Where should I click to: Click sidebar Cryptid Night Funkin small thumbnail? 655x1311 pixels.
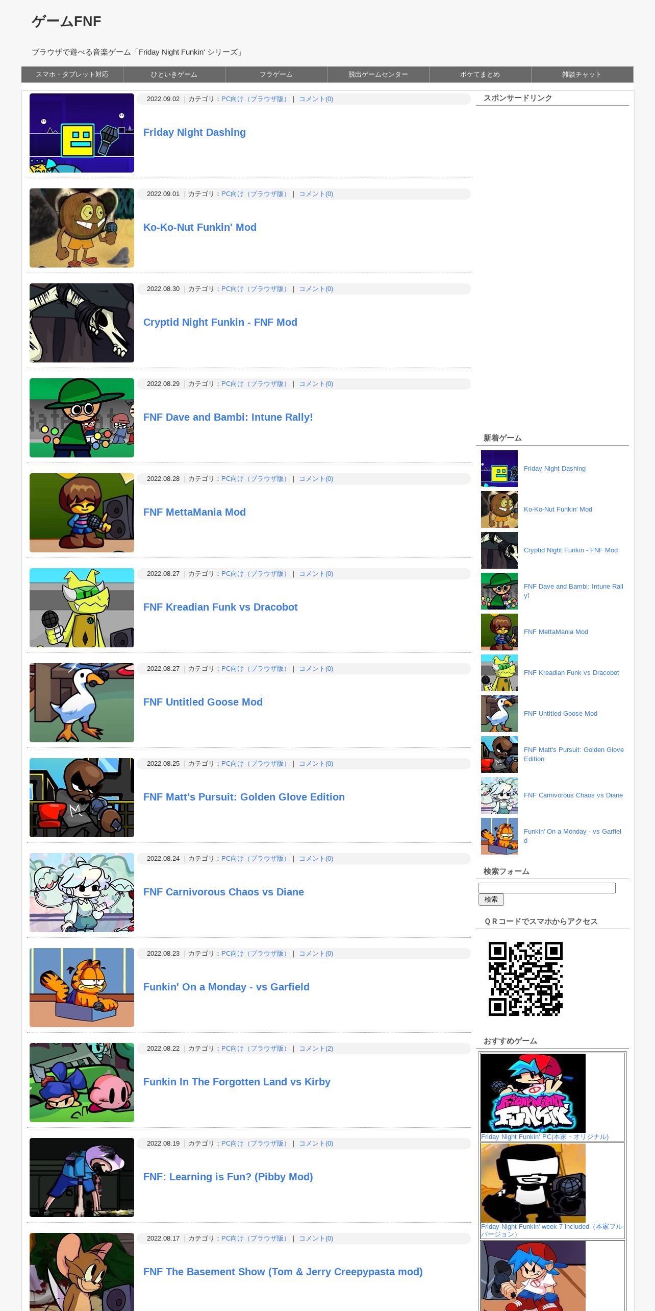pyautogui.click(x=499, y=550)
